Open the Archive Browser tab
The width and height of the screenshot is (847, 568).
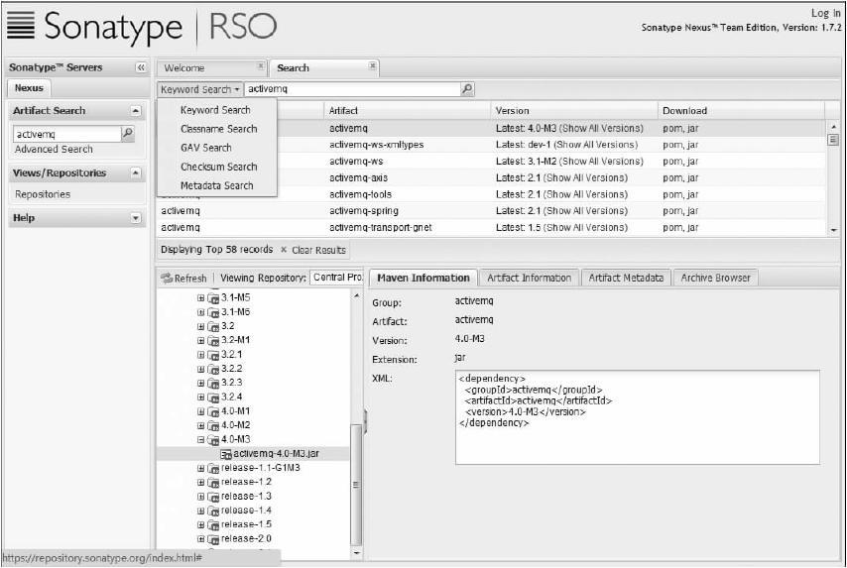[715, 278]
